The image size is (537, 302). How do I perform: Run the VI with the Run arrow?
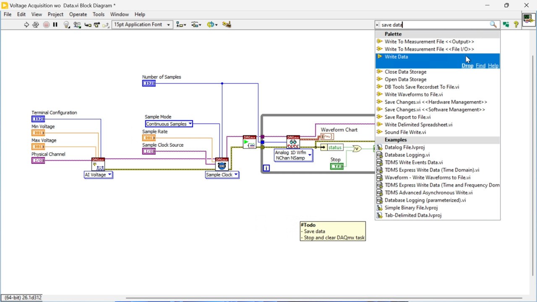tap(26, 25)
